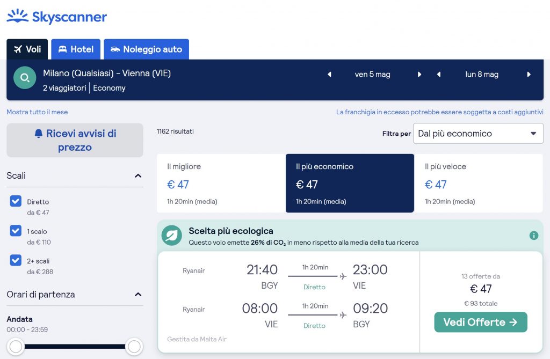Screen dimensions: 550x359
Task: Uncheck the Diretto checkbox
Action: (16, 201)
